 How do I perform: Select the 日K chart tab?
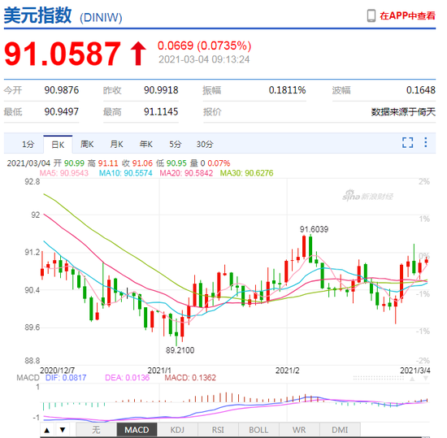[x=58, y=145]
